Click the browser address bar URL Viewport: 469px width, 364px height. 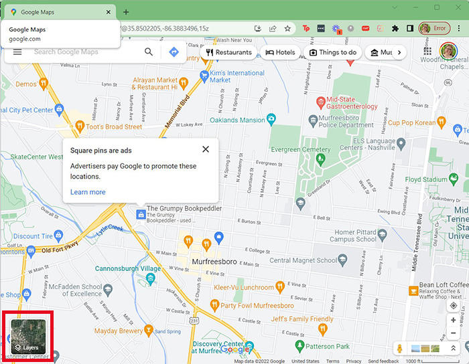tap(165, 29)
